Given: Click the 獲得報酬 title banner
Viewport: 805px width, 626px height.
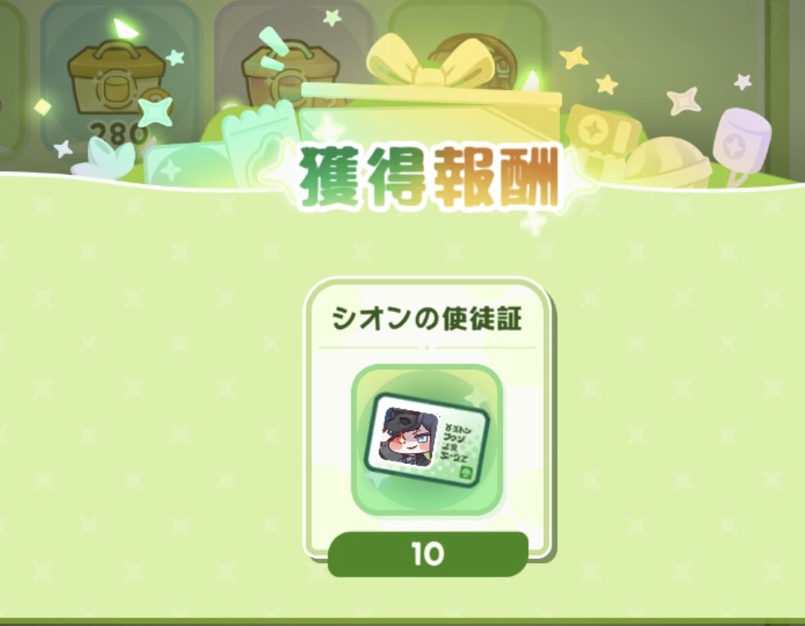Looking at the screenshot, I should click(429, 178).
